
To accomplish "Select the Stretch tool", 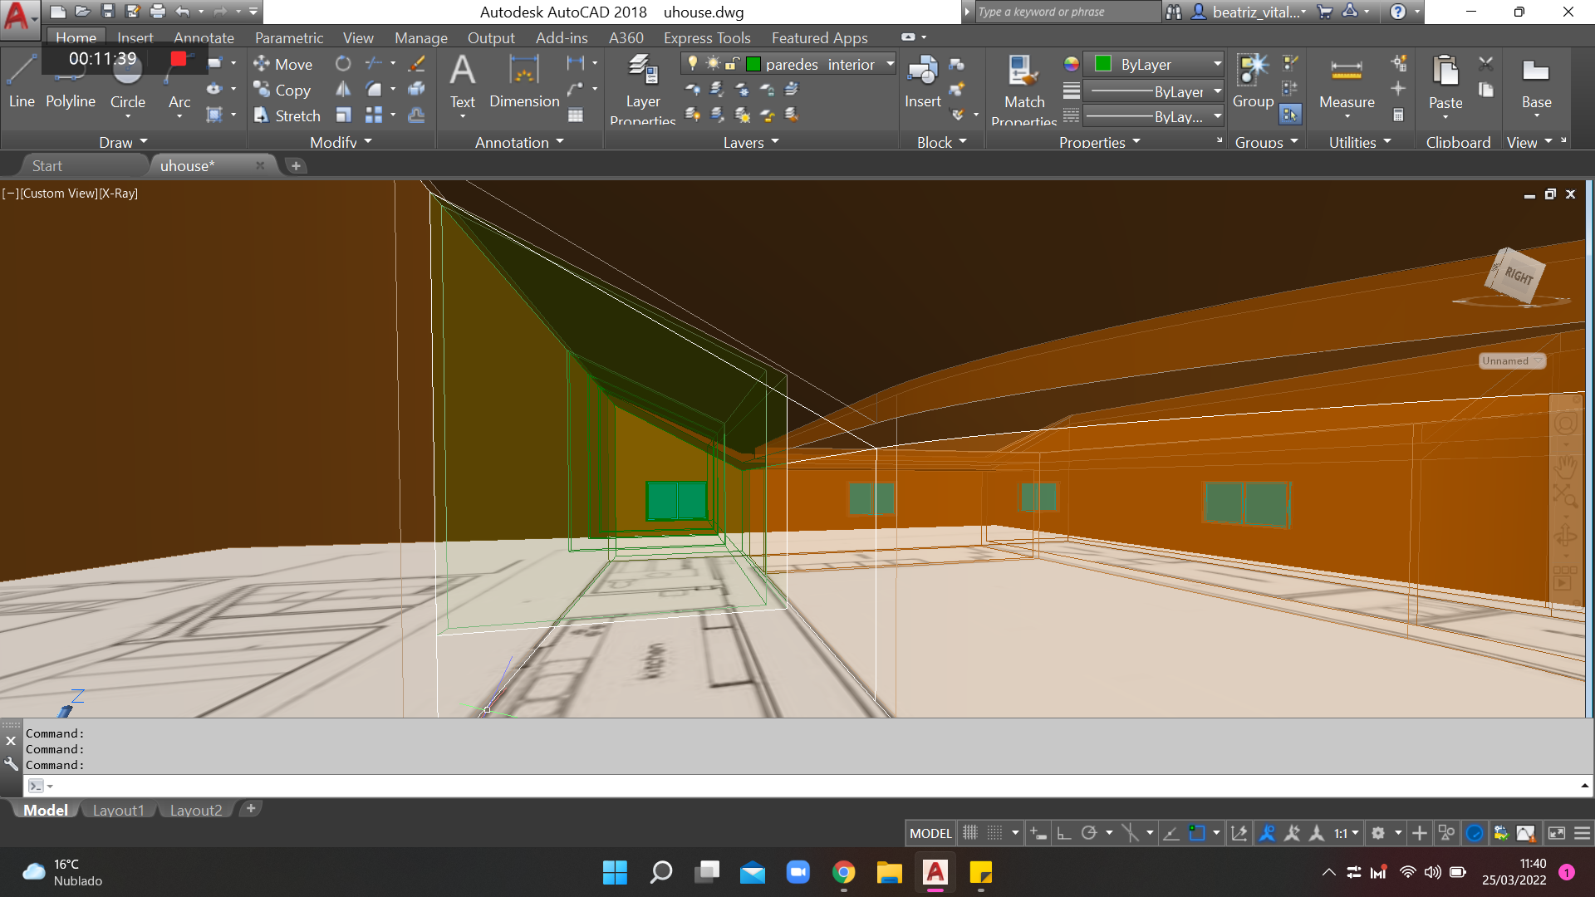I will pyautogui.click(x=287, y=115).
